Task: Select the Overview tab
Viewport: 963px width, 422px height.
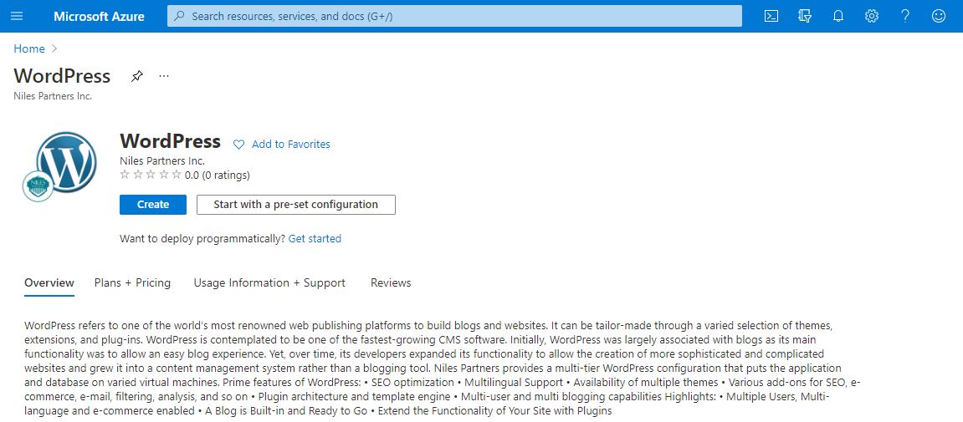Action: click(49, 283)
